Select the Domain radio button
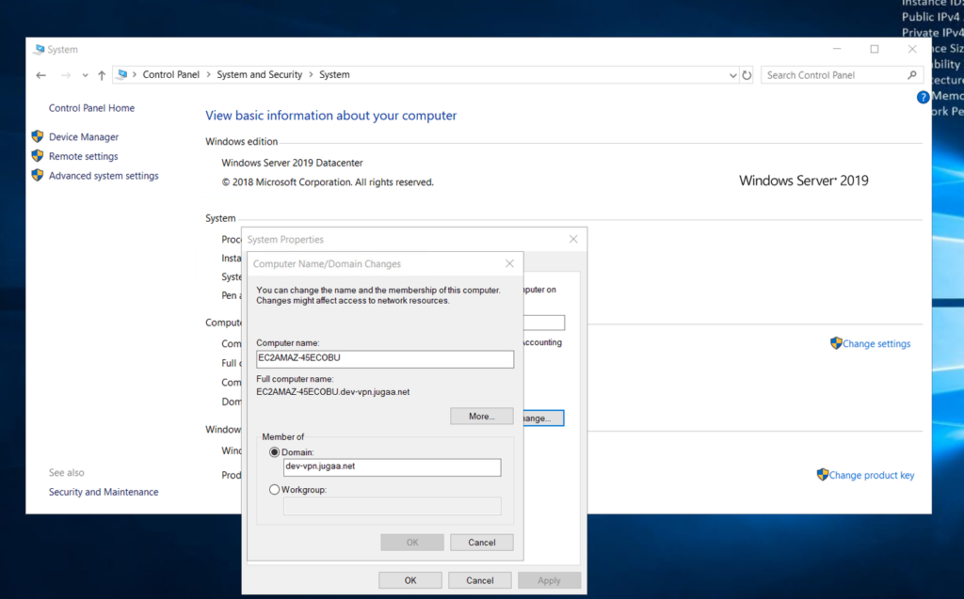 274,451
